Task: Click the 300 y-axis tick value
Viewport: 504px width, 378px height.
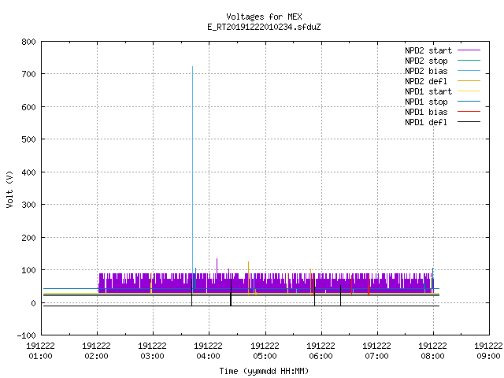Action: pos(28,205)
